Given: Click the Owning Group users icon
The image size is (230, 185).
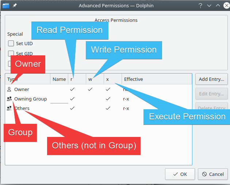Looking at the screenshot, I should tap(9, 99).
